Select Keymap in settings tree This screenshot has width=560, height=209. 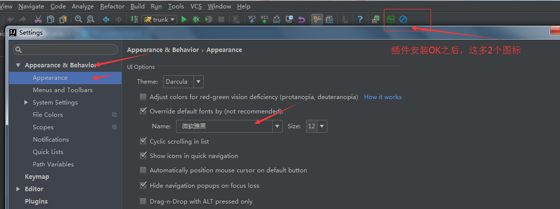pos(37,176)
